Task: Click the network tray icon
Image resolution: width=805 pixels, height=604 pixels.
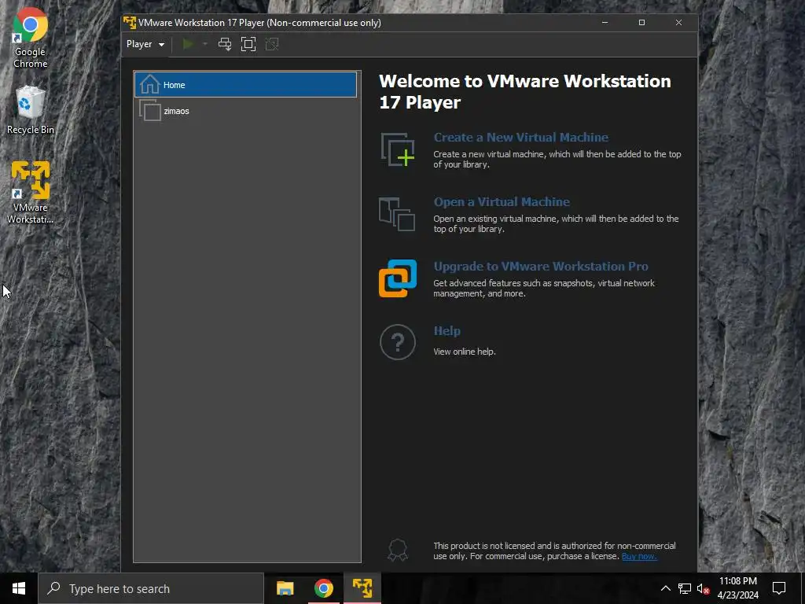Action: pos(685,588)
